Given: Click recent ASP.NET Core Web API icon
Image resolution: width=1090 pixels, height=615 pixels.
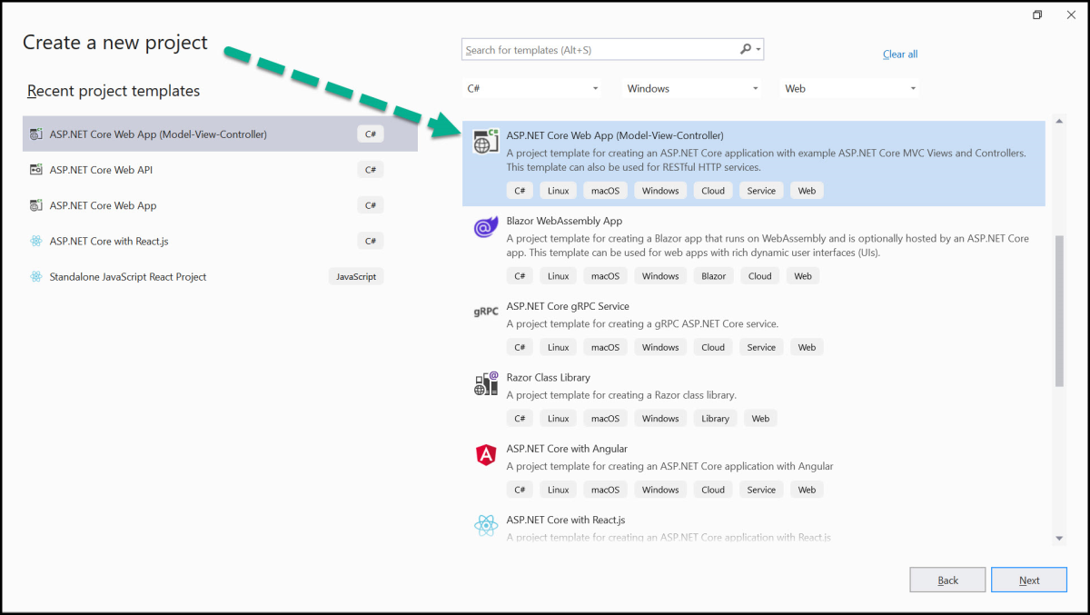Looking at the screenshot, I should 36,170.
